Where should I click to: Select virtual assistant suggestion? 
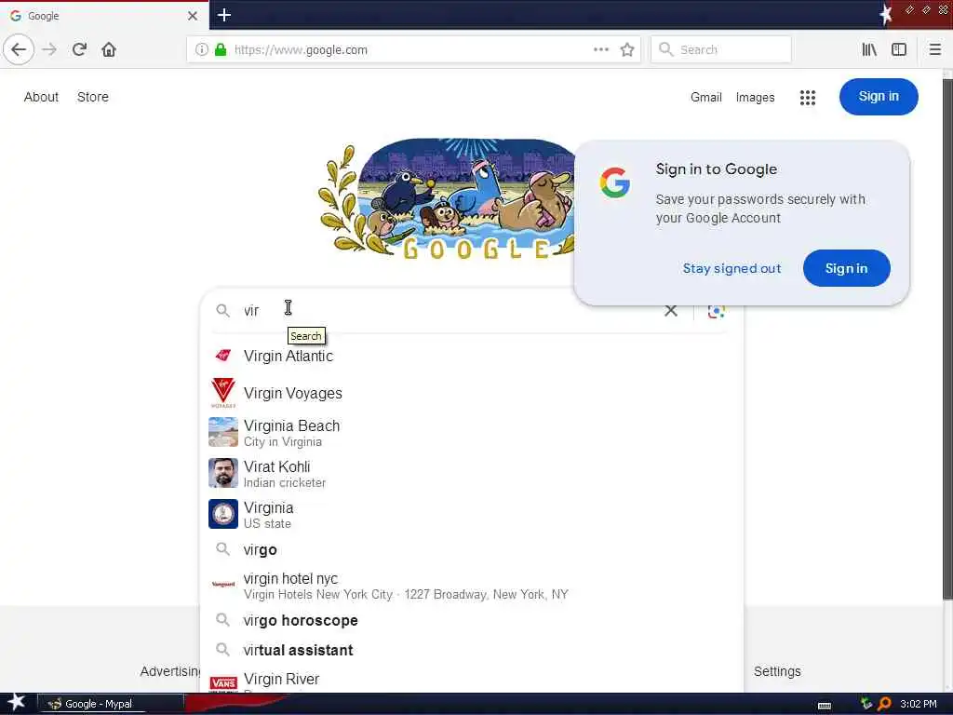471,650
